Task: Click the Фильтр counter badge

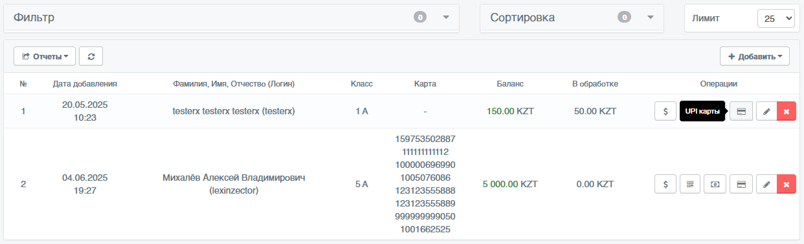Action: pyautogui.click(x=419, y=17)
